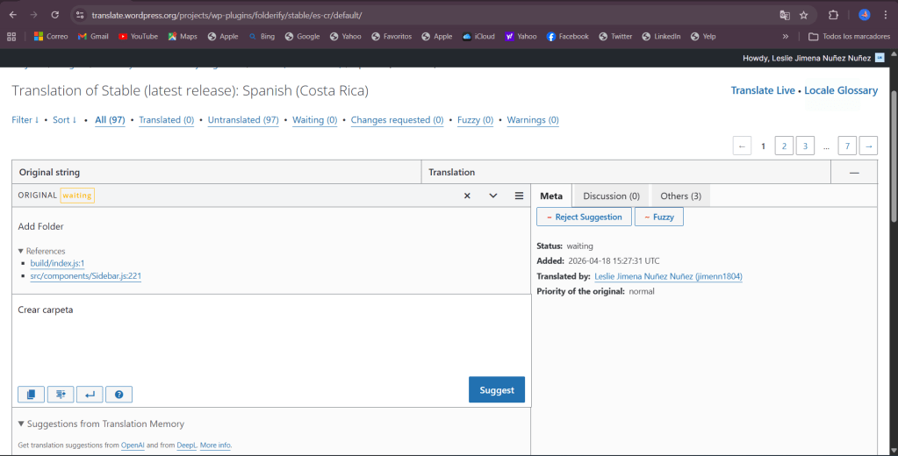Close the translation editor with X icon
Viewport: 898px width, 456px height.
coord(467,196)
